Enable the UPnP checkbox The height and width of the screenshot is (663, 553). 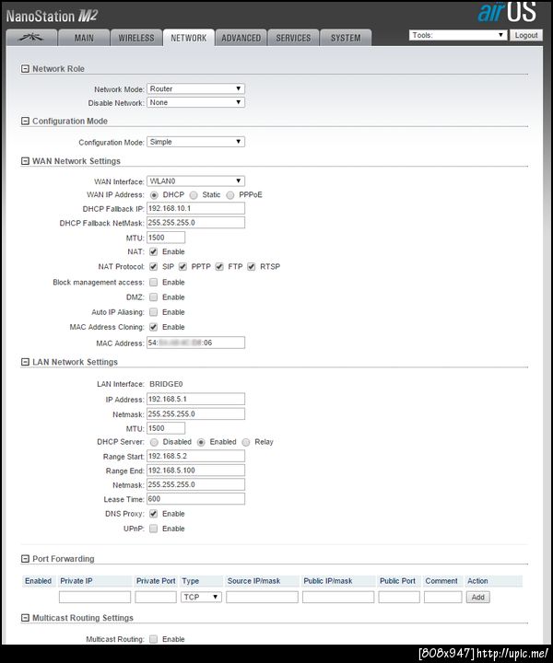154,529
